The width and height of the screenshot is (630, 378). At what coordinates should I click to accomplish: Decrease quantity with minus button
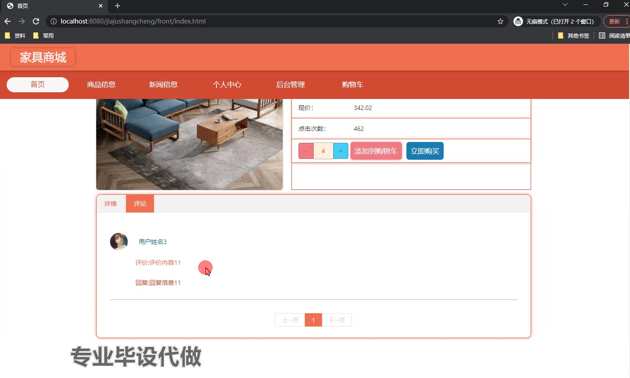(306, 151)
